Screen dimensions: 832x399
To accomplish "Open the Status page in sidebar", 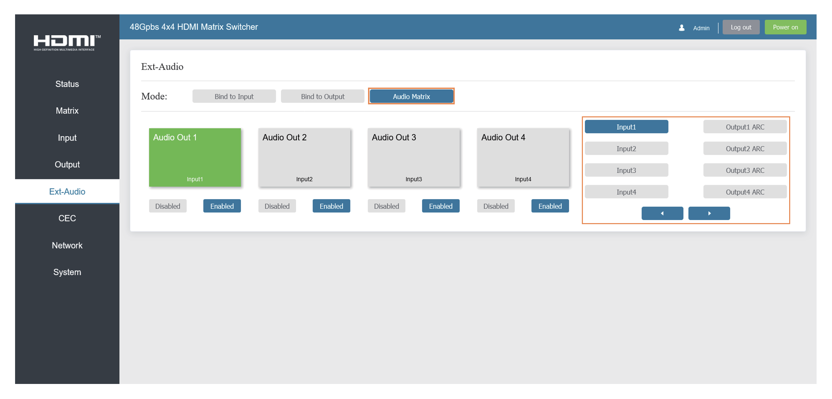I will pyautogui.click(x=67, y=84).
